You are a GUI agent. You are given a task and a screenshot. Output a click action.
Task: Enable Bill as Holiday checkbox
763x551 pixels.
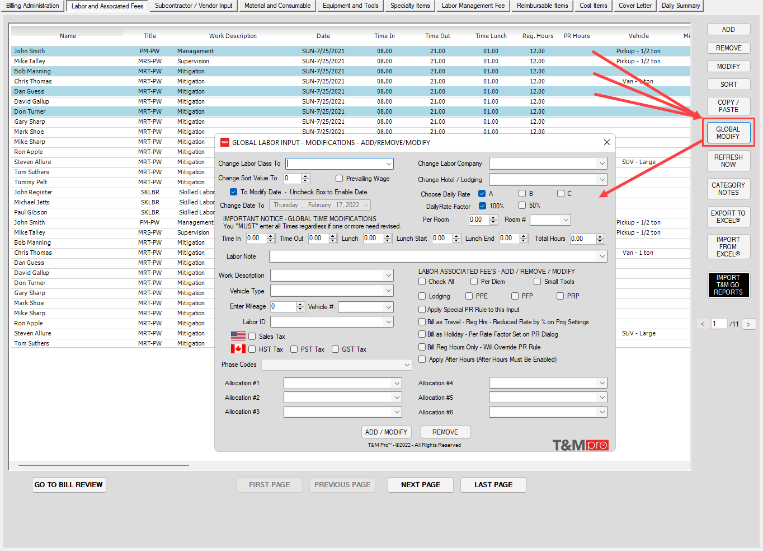coord(422,334)
